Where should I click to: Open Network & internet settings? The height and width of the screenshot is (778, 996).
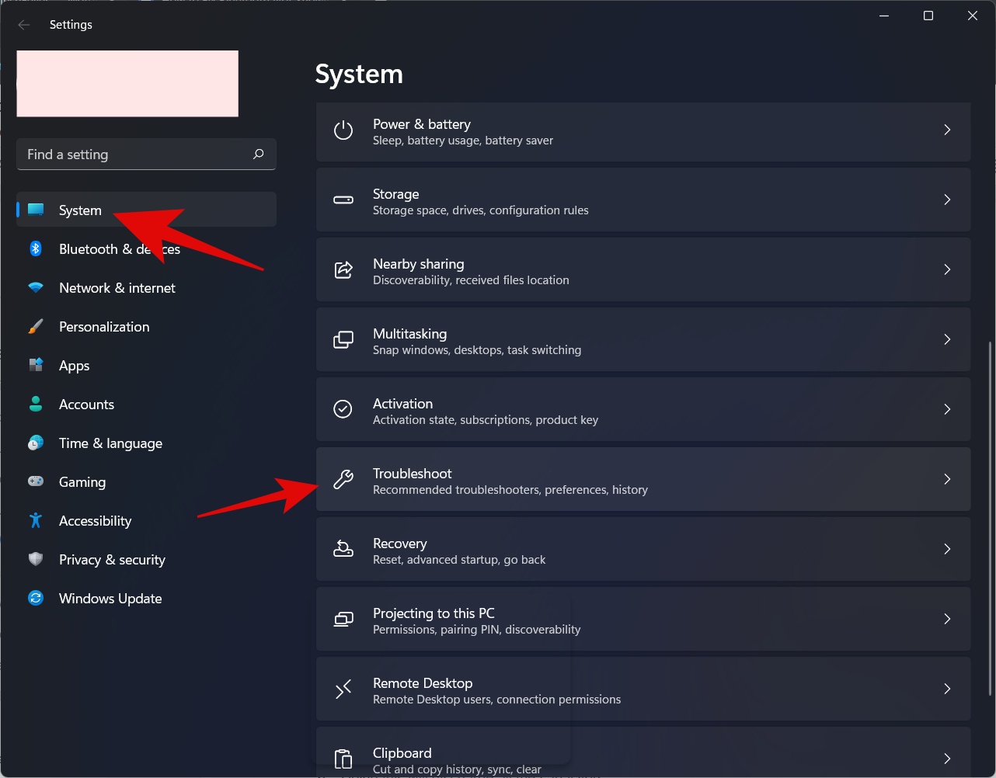pyautogui.click(x=146, y=287)
